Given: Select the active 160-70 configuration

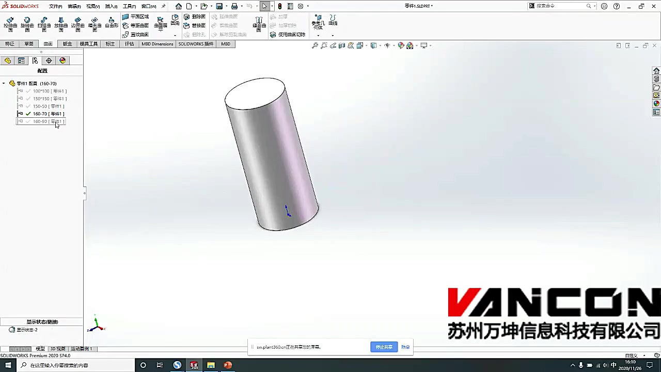Looking at the screenshot, I should [x=41, y=114].
